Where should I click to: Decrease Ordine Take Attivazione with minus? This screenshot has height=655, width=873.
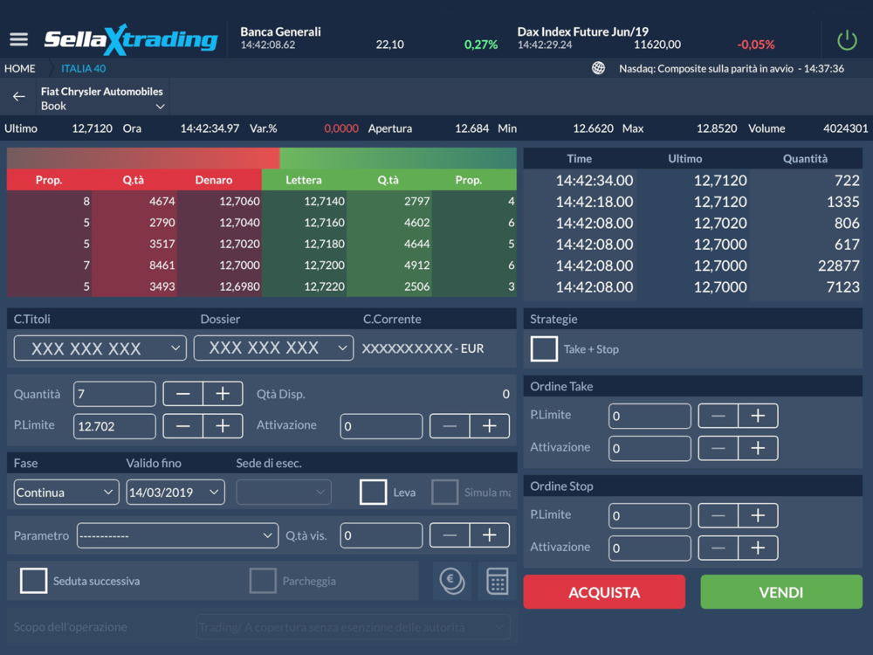coord(718,448)
